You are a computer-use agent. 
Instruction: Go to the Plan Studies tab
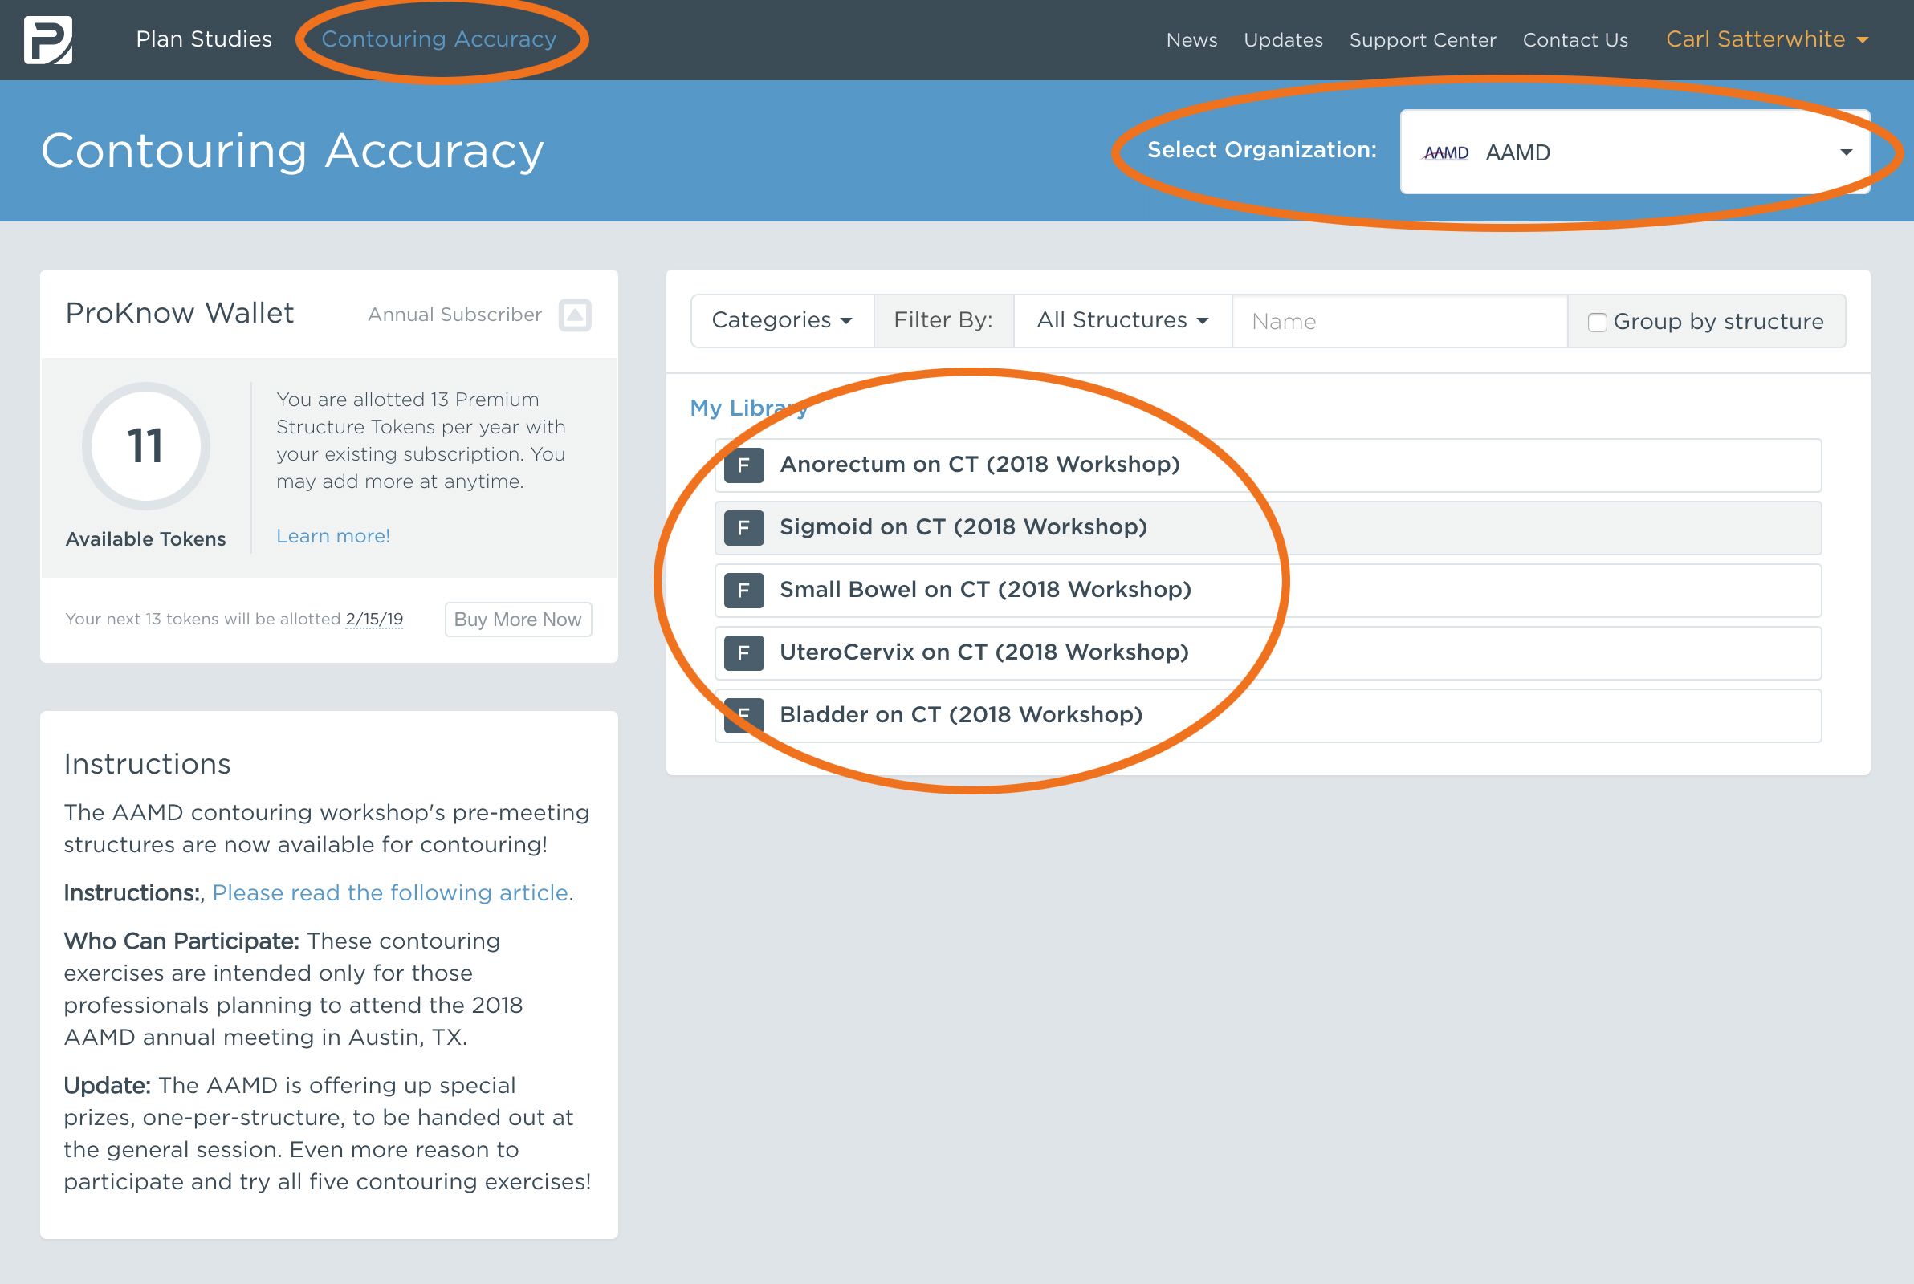tap(204, 39)
